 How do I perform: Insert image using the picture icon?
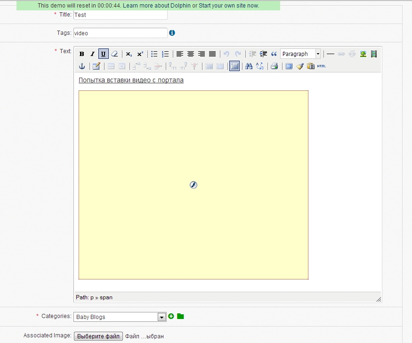(363, 54)
